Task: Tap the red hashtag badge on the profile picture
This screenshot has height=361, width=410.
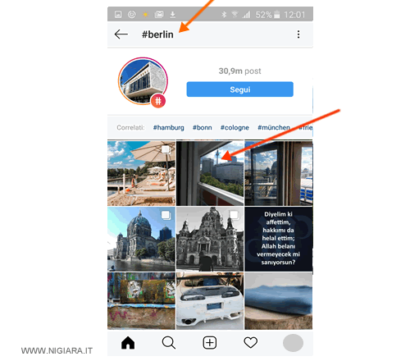Action: [x=158, y=101]
